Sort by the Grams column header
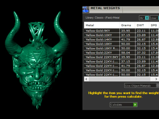 tap(127, 25)
